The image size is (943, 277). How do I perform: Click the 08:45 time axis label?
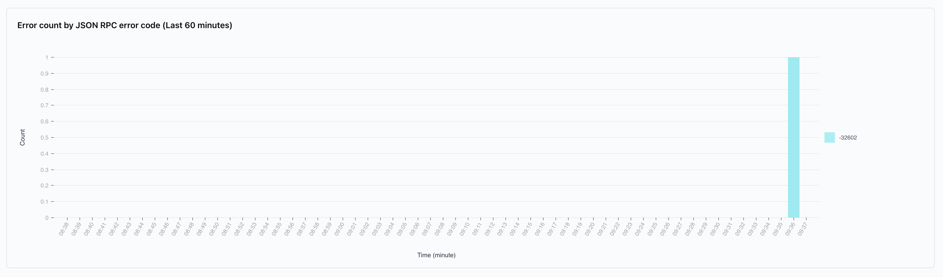[151, 229]
